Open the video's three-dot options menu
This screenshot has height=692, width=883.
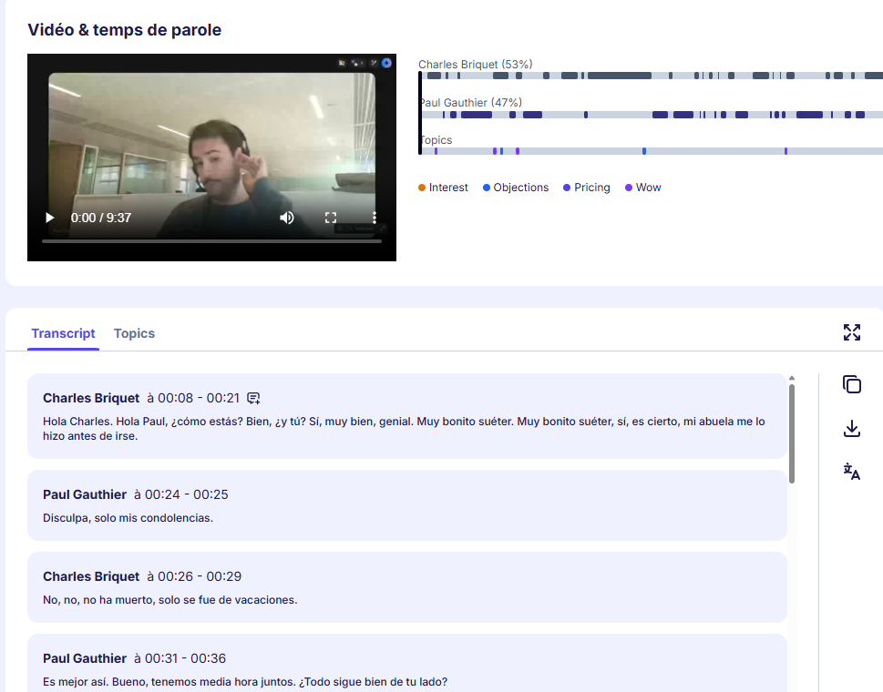(x=374, y=218)
